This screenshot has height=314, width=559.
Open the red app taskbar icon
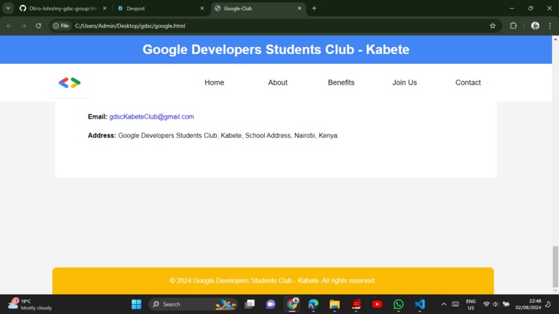coord(356,304)
